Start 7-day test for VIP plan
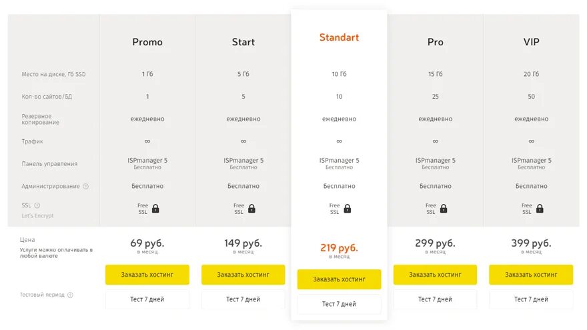This screenshot has width=587, height=330. pos(531,299)
